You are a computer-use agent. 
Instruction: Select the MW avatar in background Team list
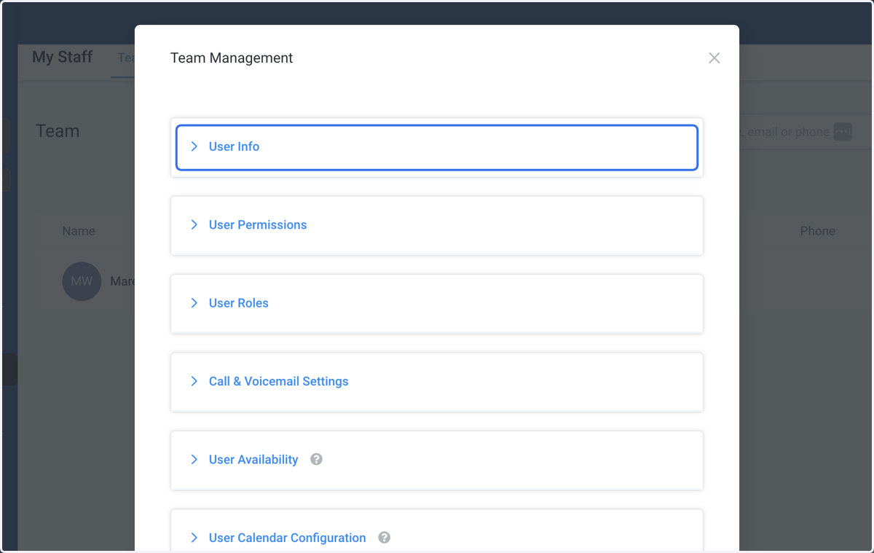pos(82,281)
